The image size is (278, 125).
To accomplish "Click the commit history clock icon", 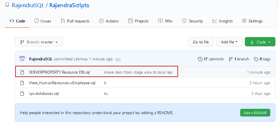I will (x=200, y=59).
